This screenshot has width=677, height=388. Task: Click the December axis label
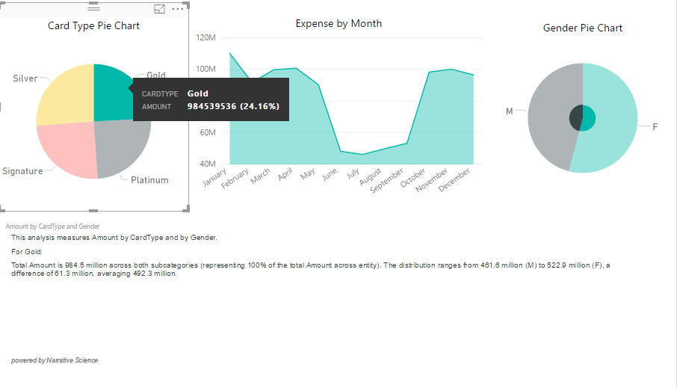tap(454, 179)
